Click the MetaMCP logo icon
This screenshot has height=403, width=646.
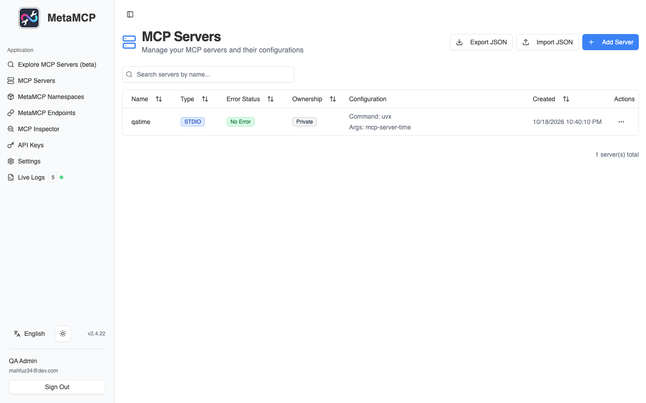point(29,18)
